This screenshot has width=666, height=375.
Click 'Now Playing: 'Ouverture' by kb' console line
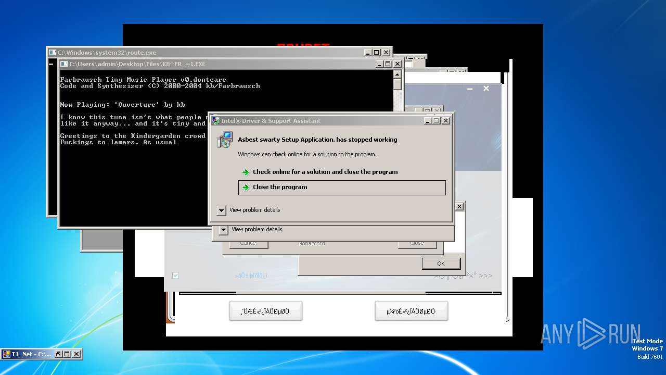[122, 105]
